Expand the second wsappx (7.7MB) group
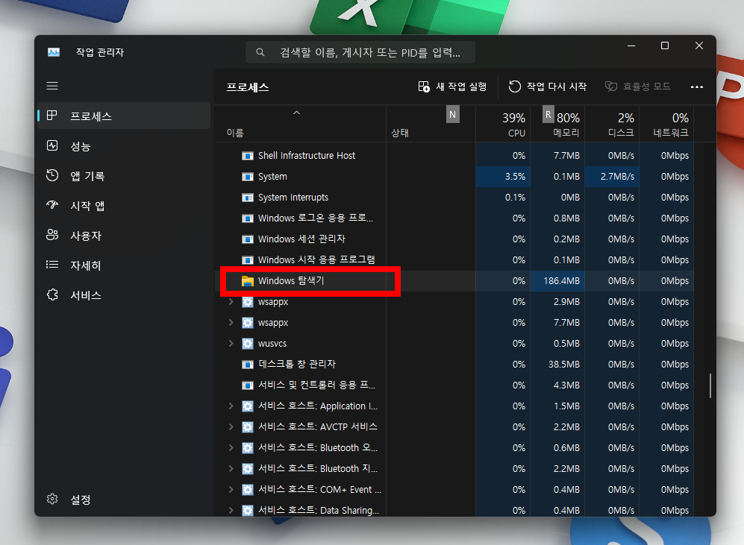Screen dimensions: 744x545 (231, 323)
